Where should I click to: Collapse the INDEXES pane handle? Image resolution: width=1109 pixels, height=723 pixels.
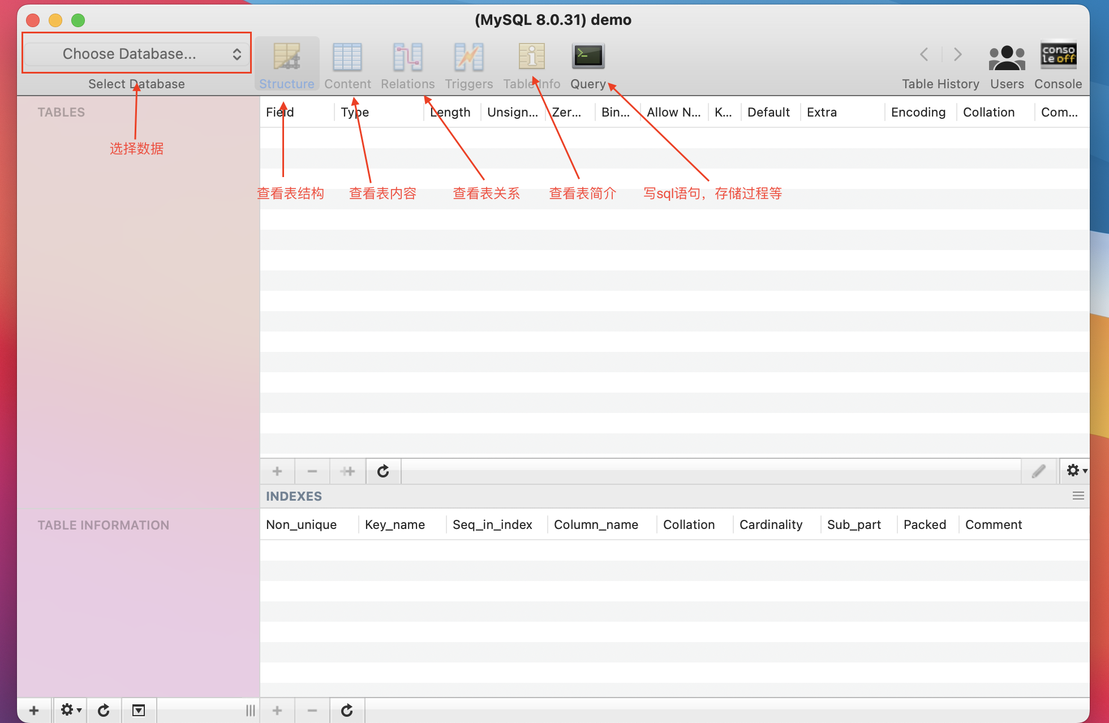[1078, 496]
